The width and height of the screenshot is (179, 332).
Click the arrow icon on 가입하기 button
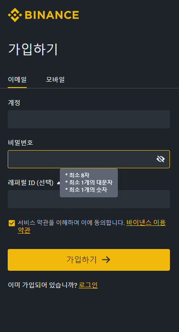point(106,259)
